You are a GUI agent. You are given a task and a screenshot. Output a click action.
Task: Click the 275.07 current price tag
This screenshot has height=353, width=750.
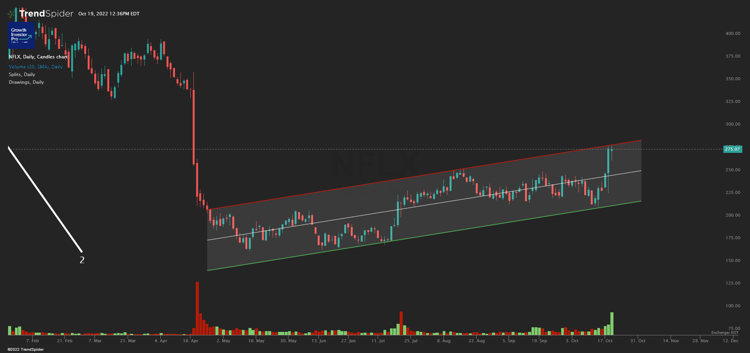732,149
